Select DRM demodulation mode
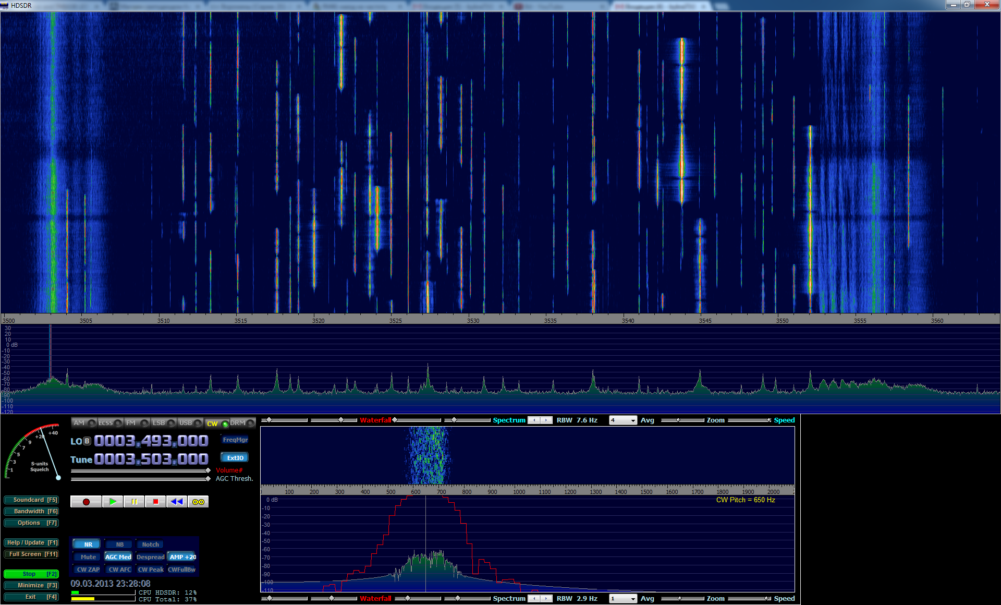1001x605 pixels. pos(242,423)
